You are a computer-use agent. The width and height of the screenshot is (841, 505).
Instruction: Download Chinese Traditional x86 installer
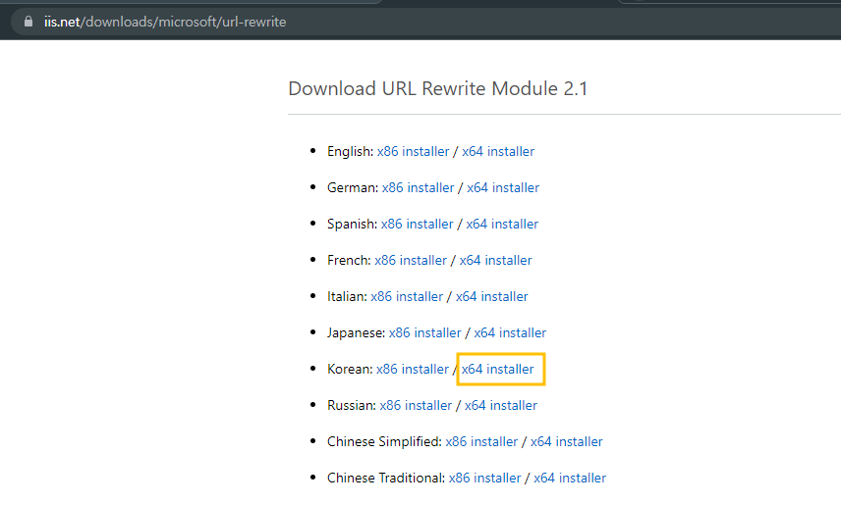[x=485, y=479]
